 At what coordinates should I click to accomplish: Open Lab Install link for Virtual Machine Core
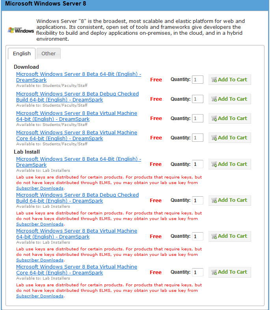point(76,270)
